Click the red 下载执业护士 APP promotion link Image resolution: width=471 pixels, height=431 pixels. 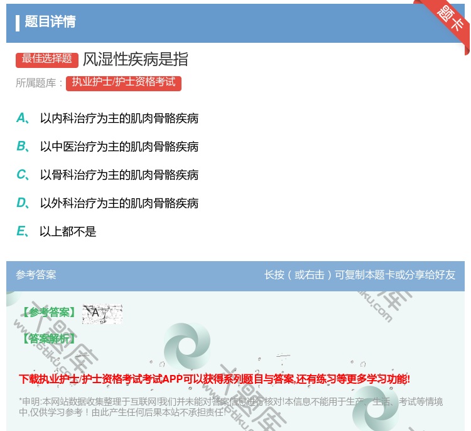coord(214,379)
